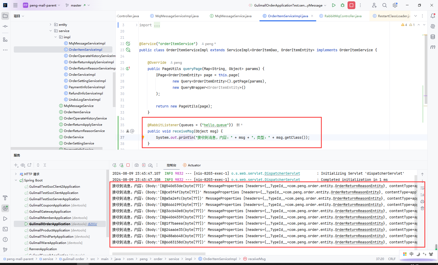This screenshot has width=438, height=265.
Task: Open the AI assistant spiral icon
Action: [433, 26]
